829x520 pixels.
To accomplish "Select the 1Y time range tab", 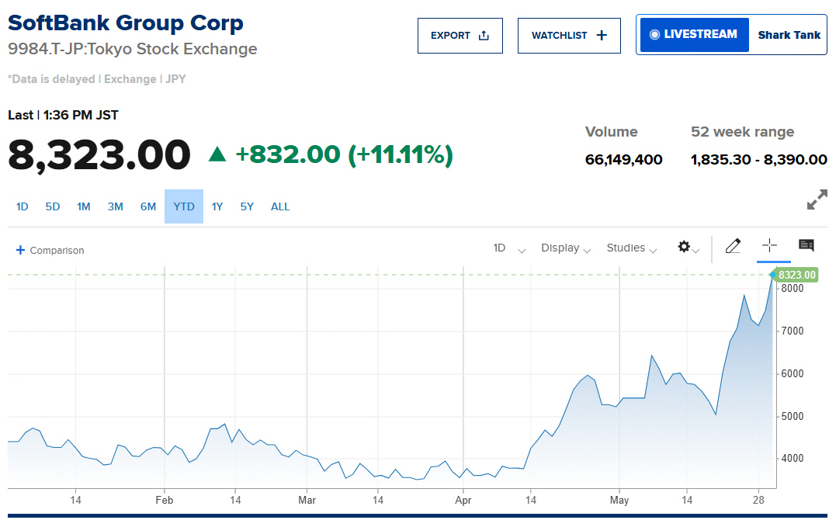I will pyautogui.click(x=217, y=206).
